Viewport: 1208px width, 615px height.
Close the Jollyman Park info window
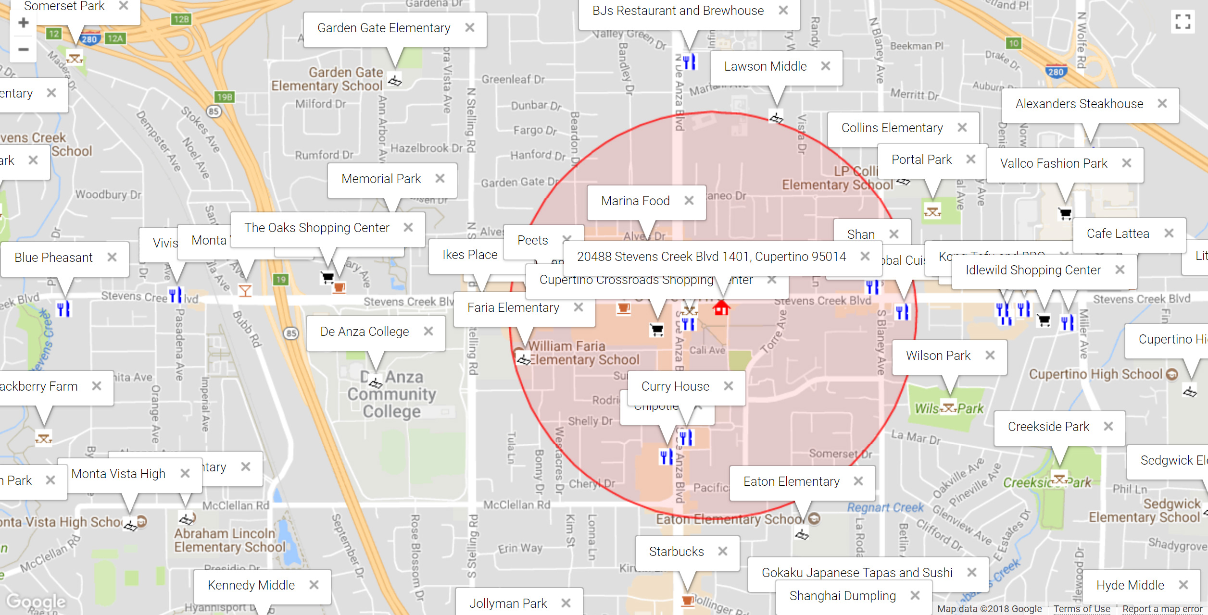tap(566, 603)
